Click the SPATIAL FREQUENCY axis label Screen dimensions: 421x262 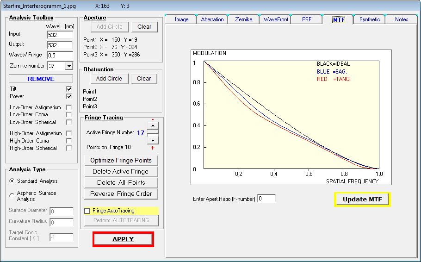point(352,181)
